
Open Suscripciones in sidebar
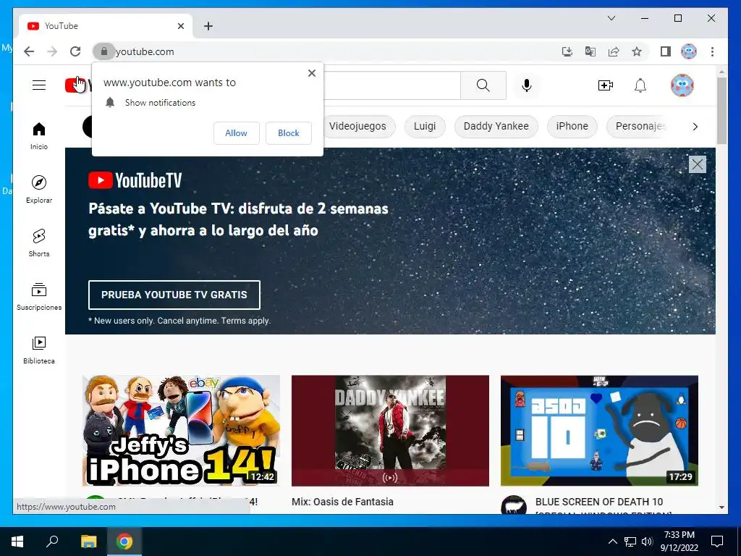pos(39,296)
